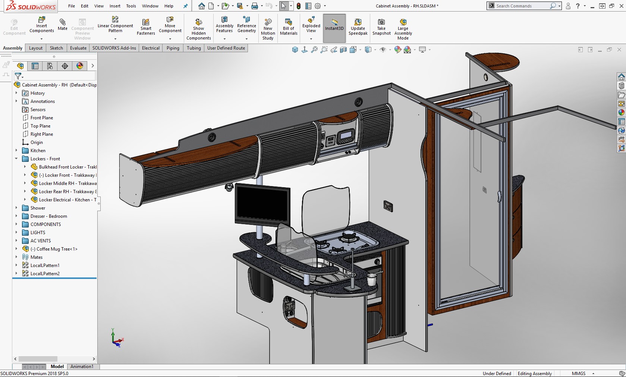626x377 pixels.
Task: Open the Tools menu
Action: (x=131, y=6)
